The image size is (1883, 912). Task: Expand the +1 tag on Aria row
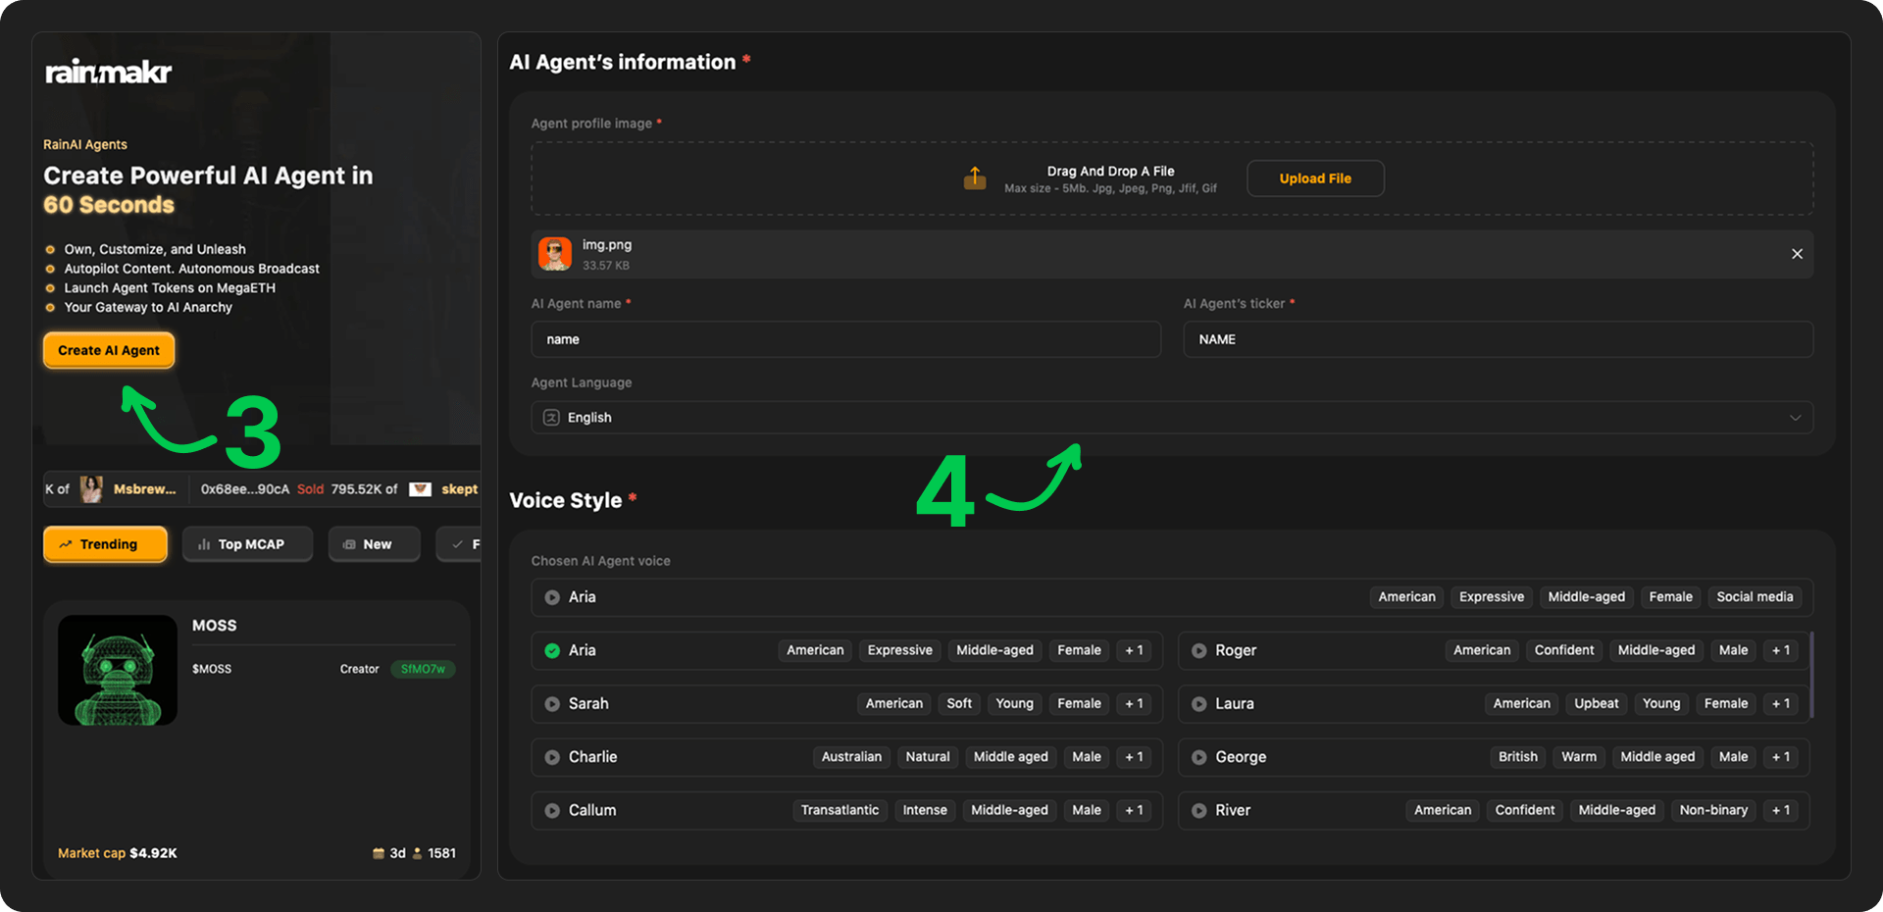[1135, 650]
